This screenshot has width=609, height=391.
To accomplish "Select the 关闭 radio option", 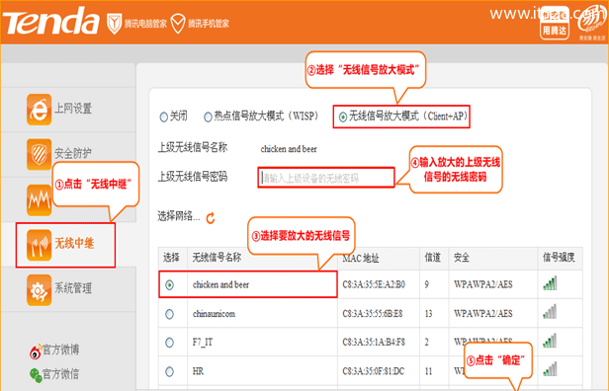I will (163, 117).
